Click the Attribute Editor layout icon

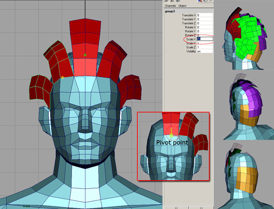coord(172,1)
